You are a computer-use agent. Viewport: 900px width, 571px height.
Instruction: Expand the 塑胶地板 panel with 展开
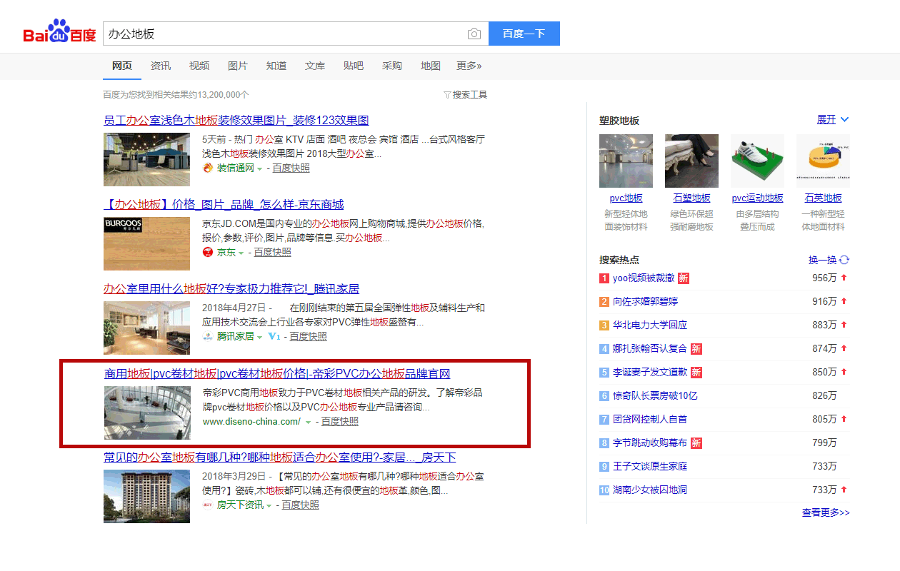pyautogui.click(x=833, y=120)
